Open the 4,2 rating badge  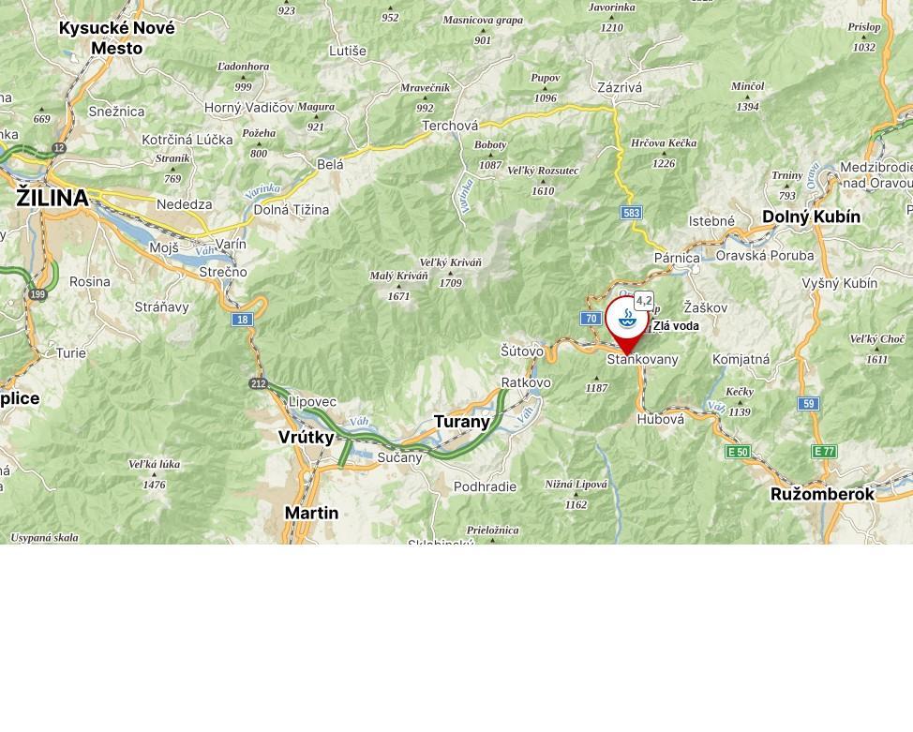[x=643, y=301]
